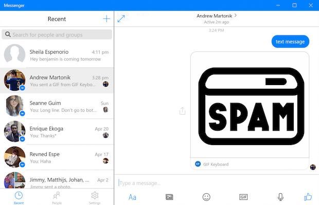Click 'Hey benjamin is coming tomorrow' preview
Screen dimensions: 319x205
click(x=65, y=59)
